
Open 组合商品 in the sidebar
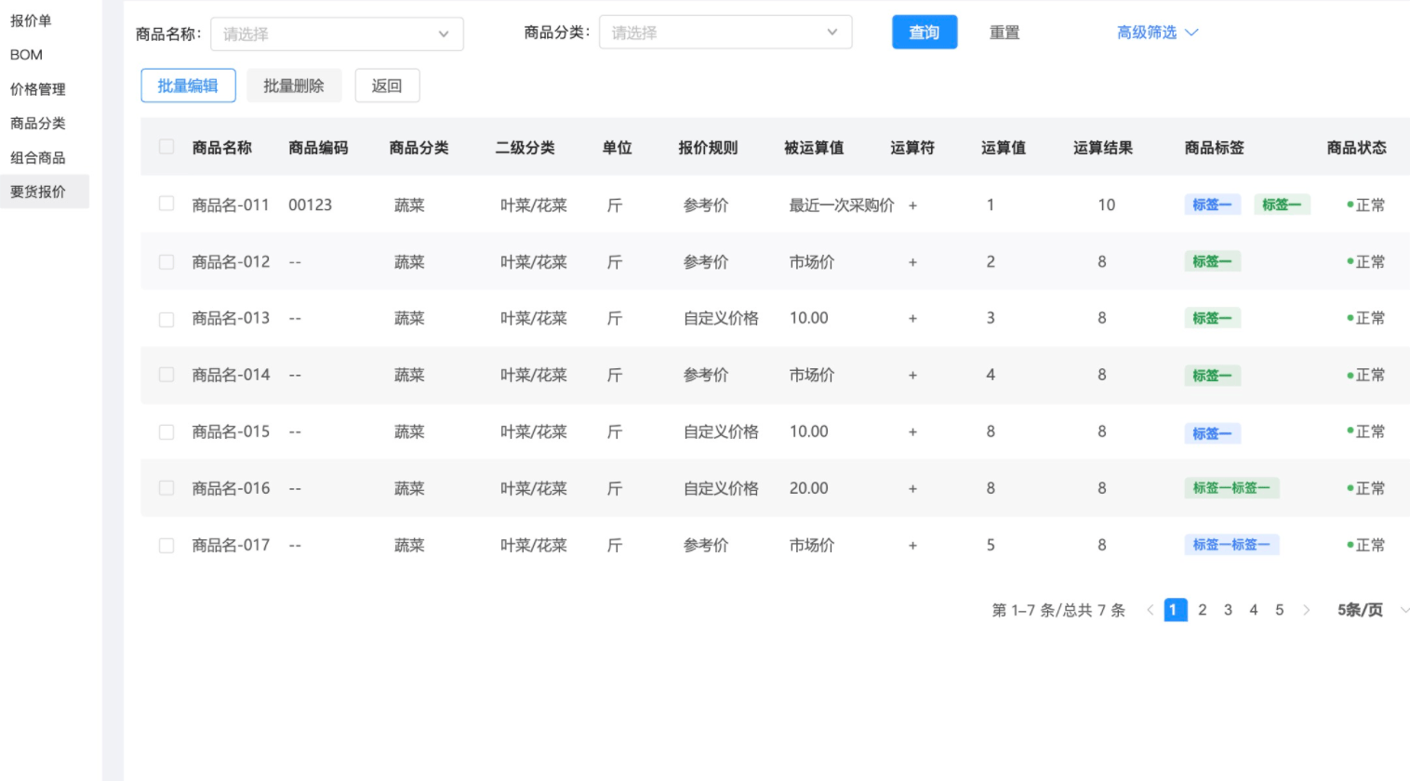[x=38, y=158]
